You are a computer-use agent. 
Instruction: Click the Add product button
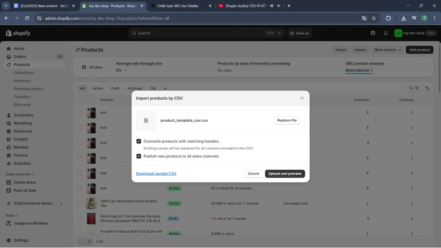420,50
